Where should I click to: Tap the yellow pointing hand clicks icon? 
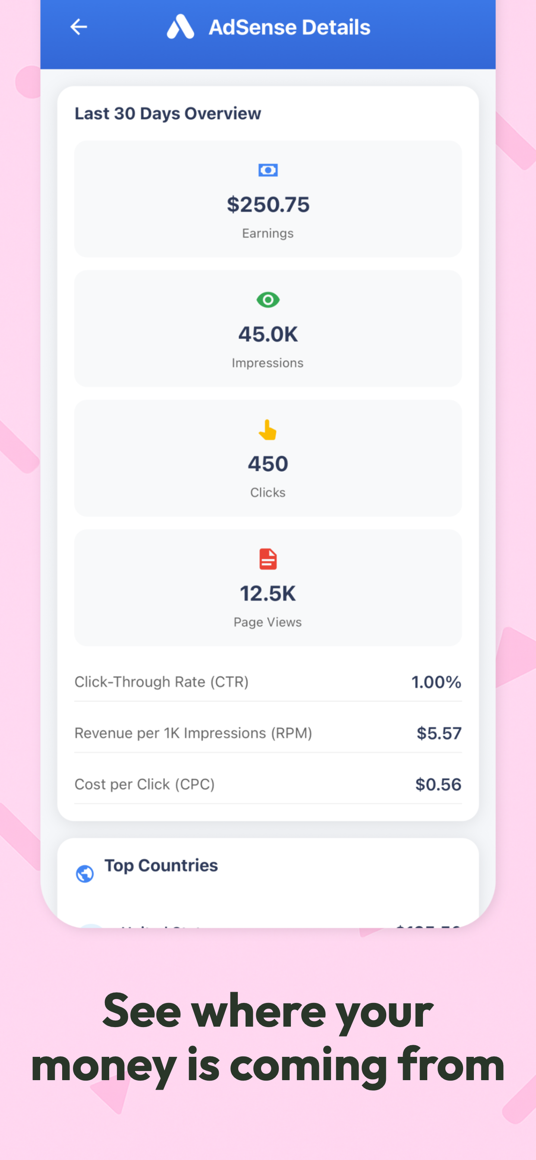point(268,429)
